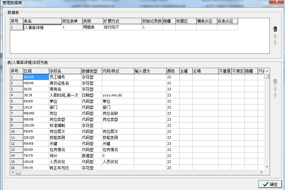Select the 在岗情况 field name cell

point(65,150)
